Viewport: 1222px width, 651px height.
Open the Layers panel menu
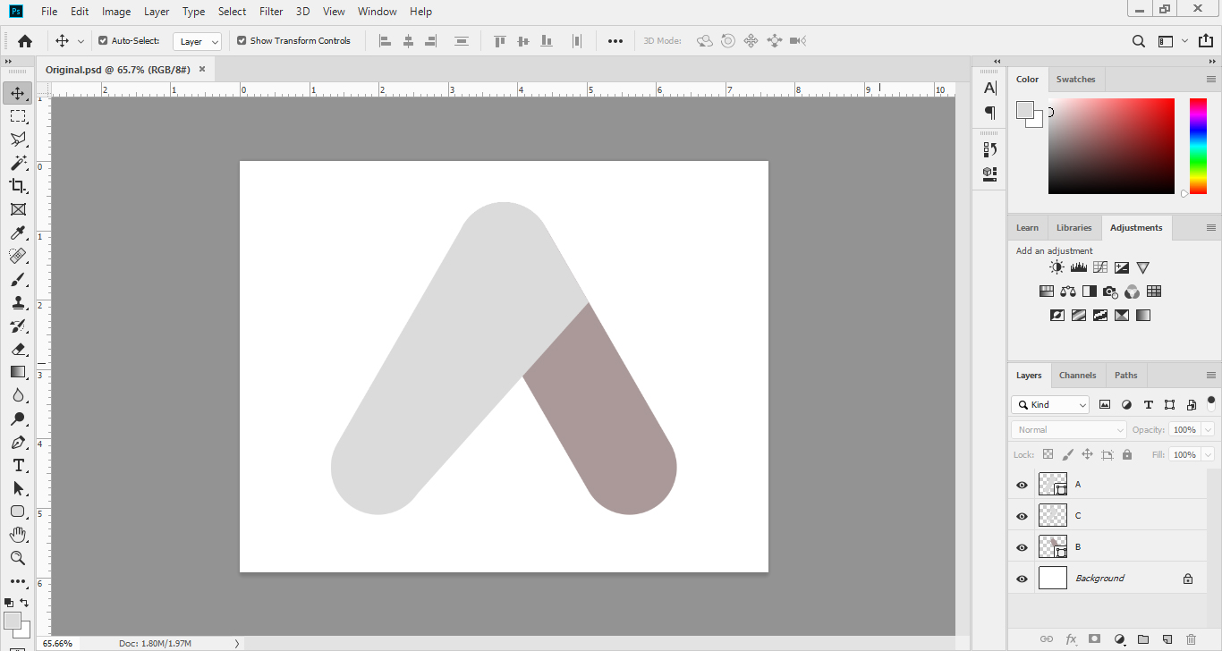tap(1211, 376)
